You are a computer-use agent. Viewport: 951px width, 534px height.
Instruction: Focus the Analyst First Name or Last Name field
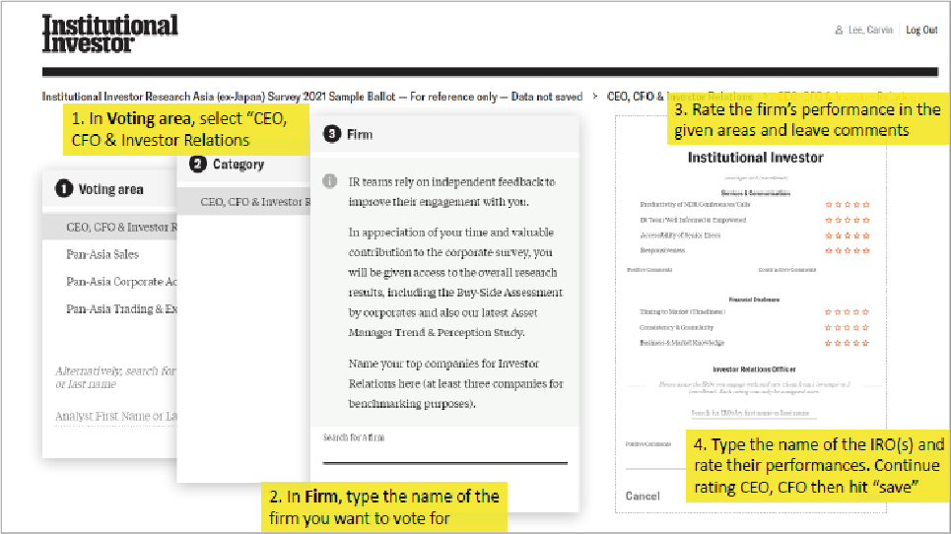coord(116,417)
